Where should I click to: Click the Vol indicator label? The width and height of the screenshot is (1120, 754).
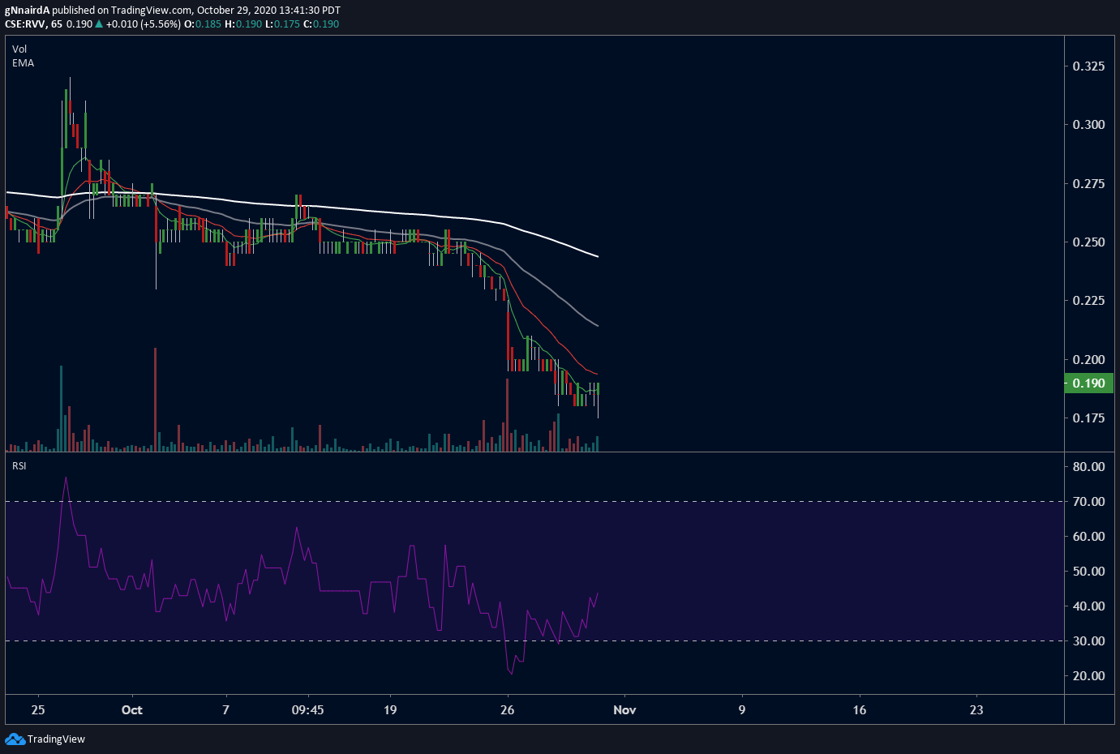19,49
